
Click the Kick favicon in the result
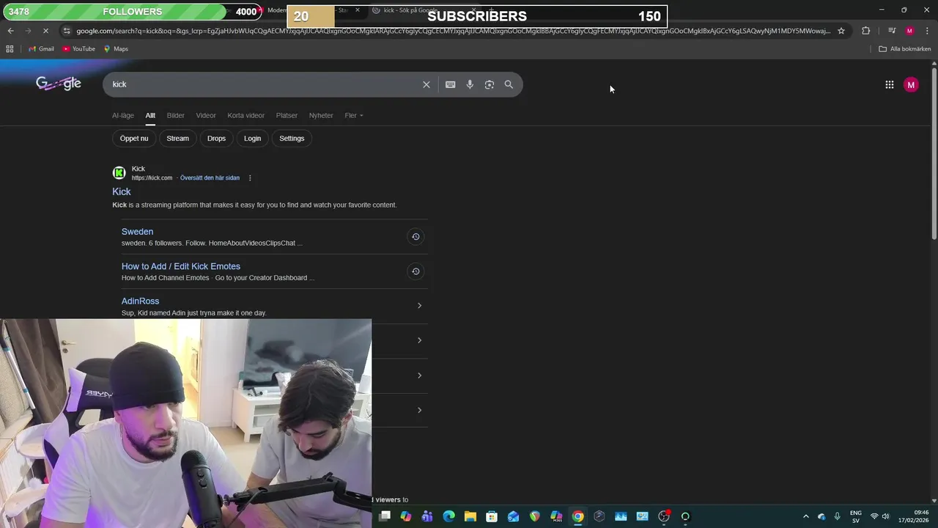119,173
